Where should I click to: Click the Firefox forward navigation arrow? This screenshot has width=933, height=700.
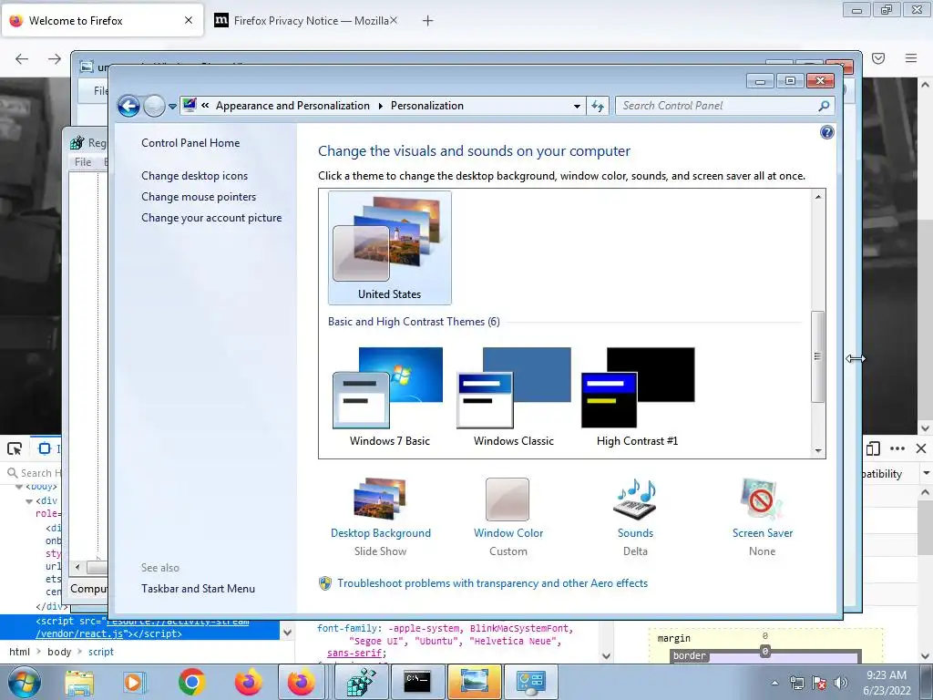coord(54,58)
